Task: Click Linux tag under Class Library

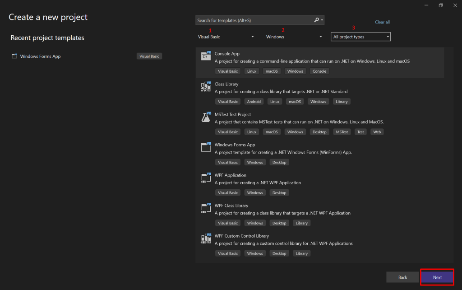Action: click(275, 102)
